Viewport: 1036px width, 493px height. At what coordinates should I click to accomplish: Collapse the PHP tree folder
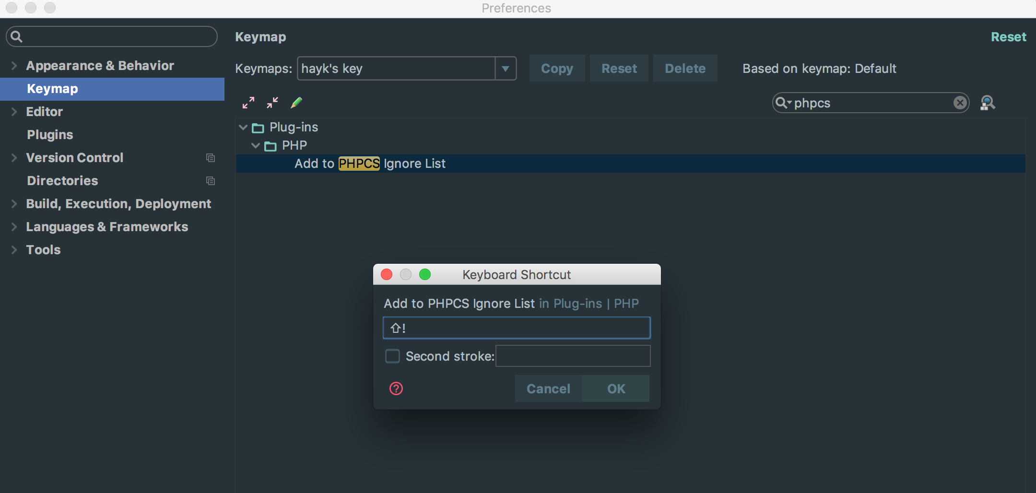(256, 146)
